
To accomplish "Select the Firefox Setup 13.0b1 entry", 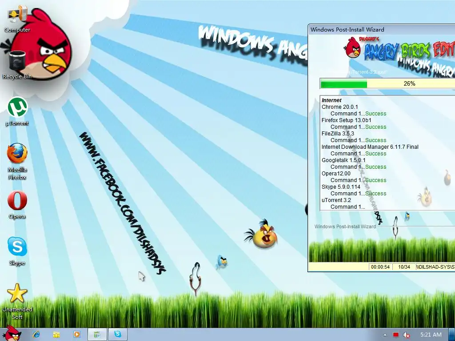I will [346, 120].
